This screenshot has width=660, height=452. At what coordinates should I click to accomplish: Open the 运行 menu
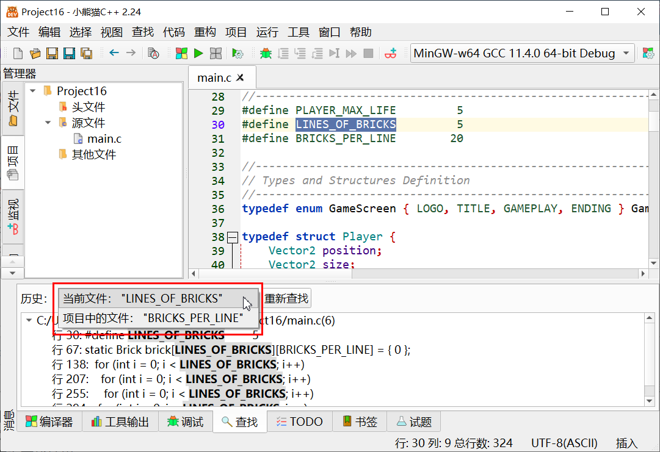coord(267,32)
